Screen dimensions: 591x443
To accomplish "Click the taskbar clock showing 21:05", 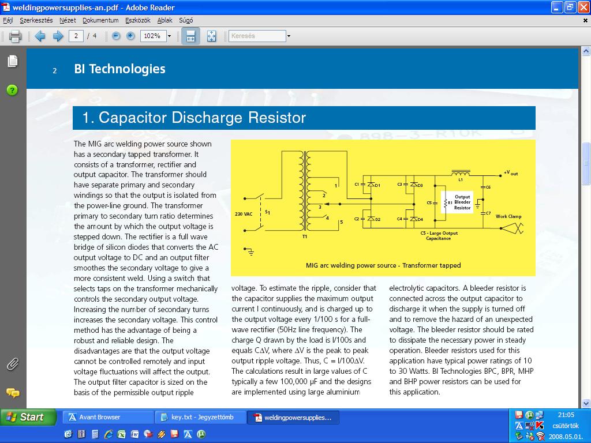I will [566, 415].
